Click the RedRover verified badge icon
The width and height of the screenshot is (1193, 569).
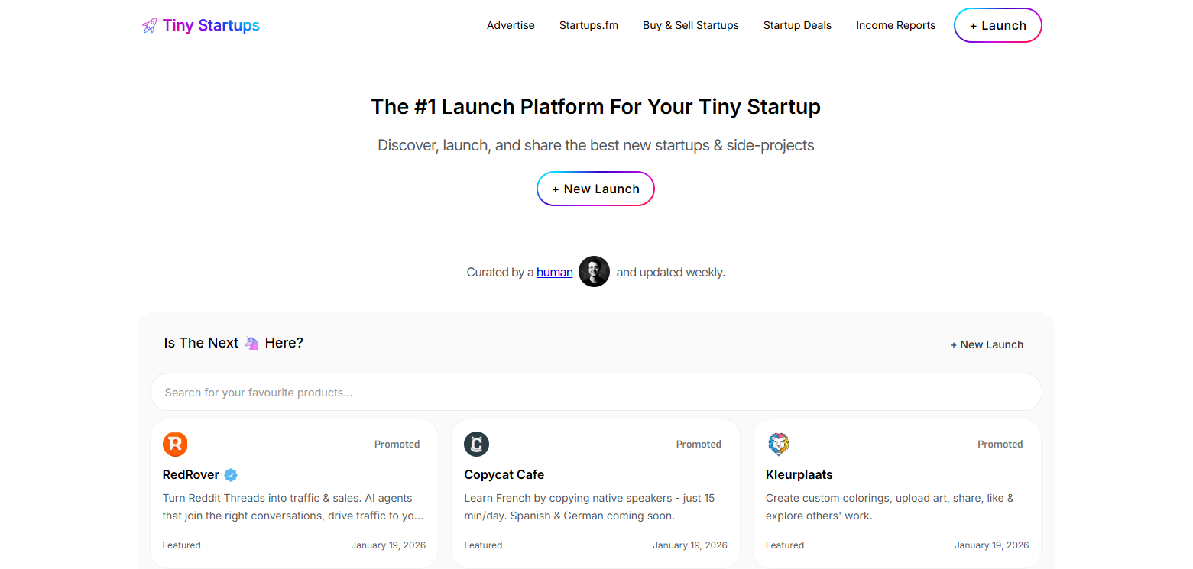231,475
